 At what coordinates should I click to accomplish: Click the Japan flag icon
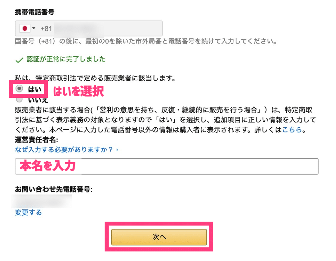point(25,28)
